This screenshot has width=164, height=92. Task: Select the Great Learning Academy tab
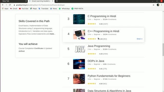pyautogui.click(x=41, y=1)
